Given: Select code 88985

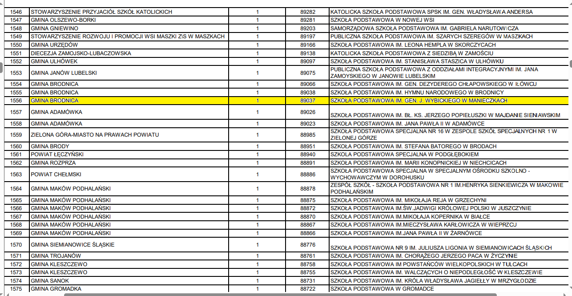Looking at the screenshot, I should click(x=307, y=135).
